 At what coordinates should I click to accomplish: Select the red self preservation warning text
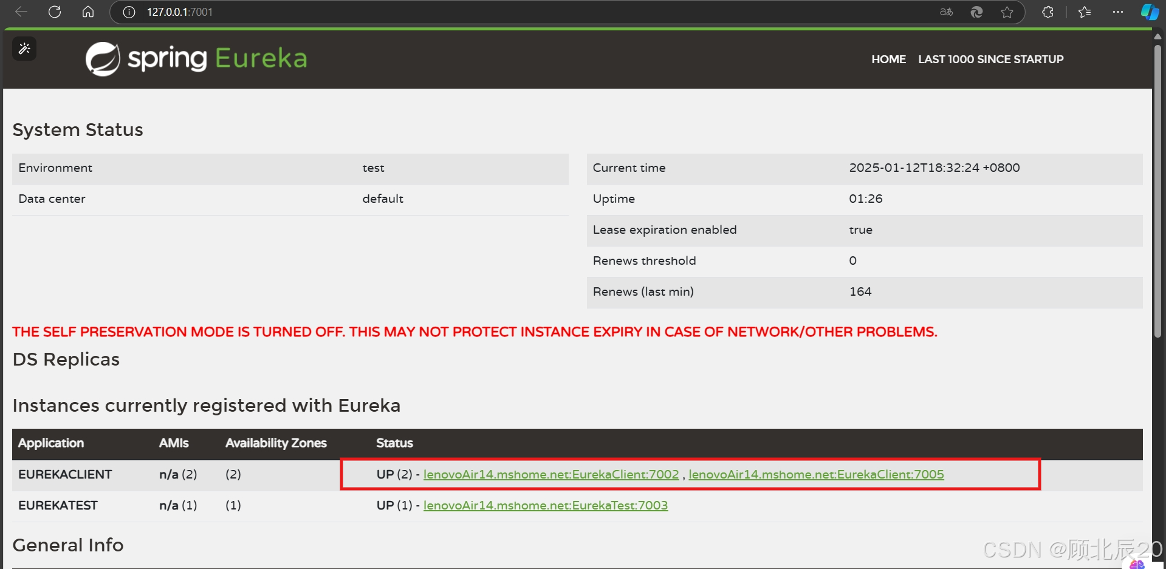[475, 332]
